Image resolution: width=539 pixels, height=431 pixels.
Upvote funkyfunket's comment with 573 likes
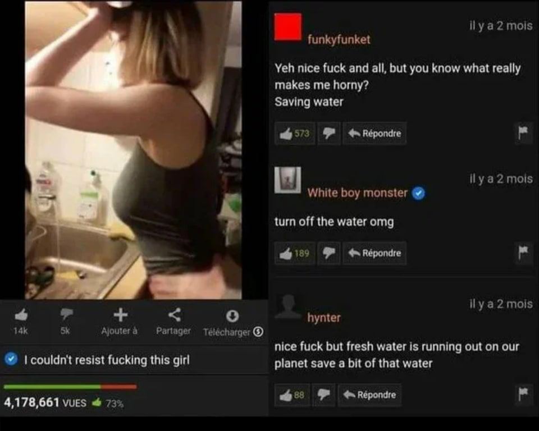295,134
